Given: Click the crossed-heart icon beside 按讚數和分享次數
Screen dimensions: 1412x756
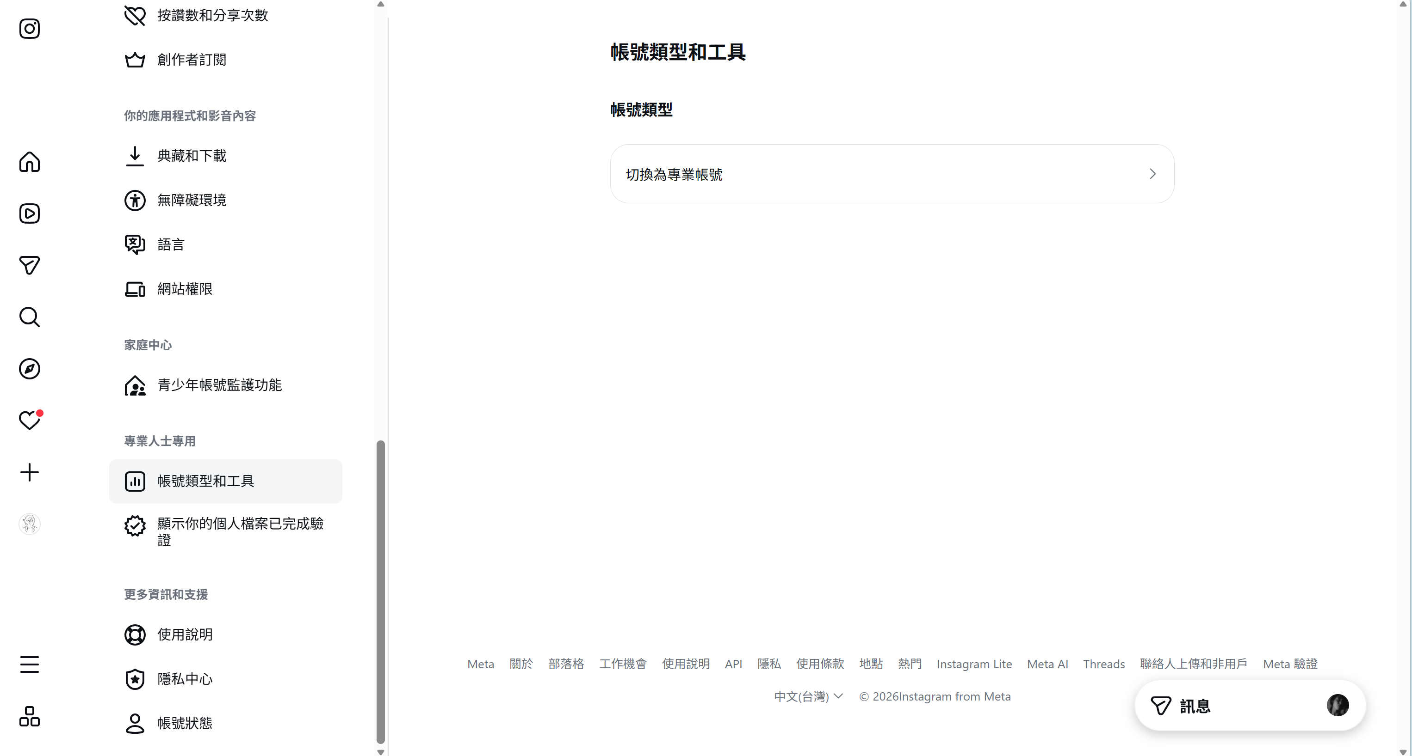Looking at the screenshot, I should tap(135, 15).
